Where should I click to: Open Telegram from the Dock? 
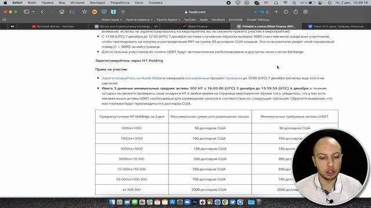[240, 202]
